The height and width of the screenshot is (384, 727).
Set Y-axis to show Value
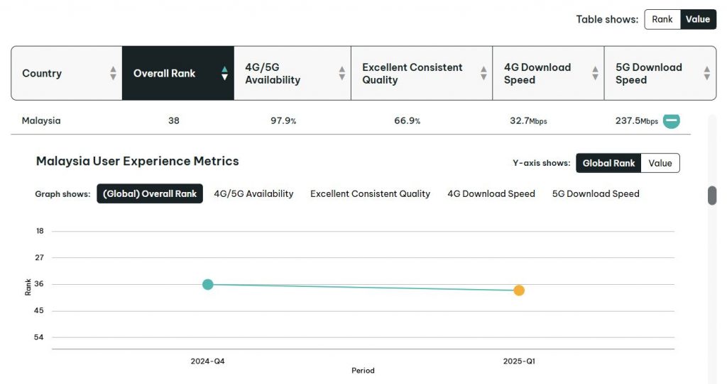pos(660,163)
